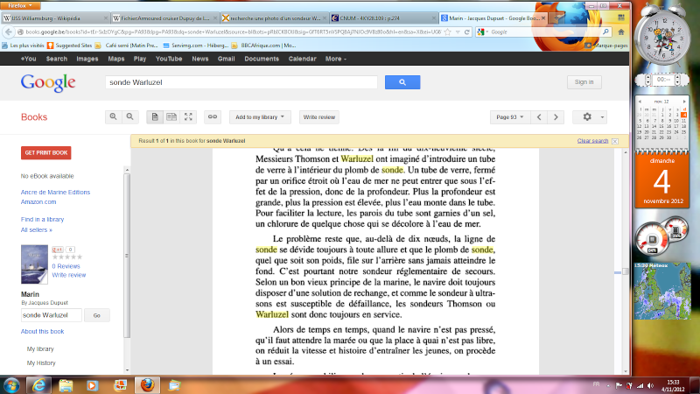The height and width of the screenshot is (394, 700).
Task: Click the search bar magnifier icon
Action: pos(605,32)
